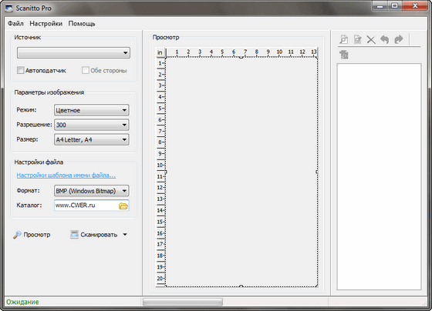Viewport: 432px width, 311px height.
Task: Click into the Каталог path field
Action: click(x=86, y=206)
